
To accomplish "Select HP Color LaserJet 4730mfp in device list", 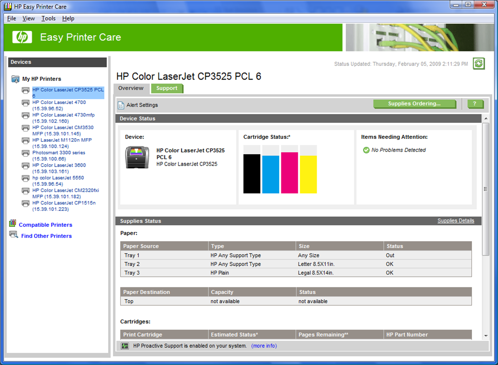I will point(64,118).
